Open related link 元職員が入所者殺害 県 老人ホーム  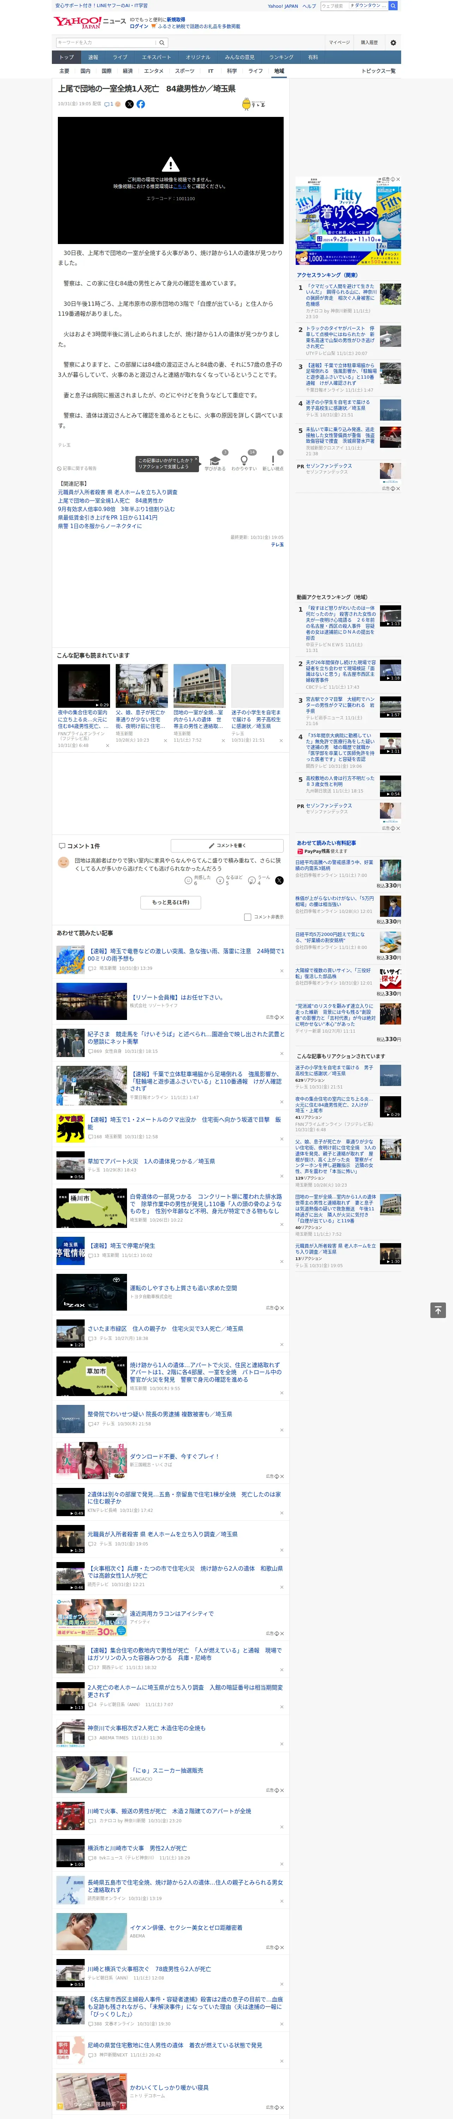point(117,492)
